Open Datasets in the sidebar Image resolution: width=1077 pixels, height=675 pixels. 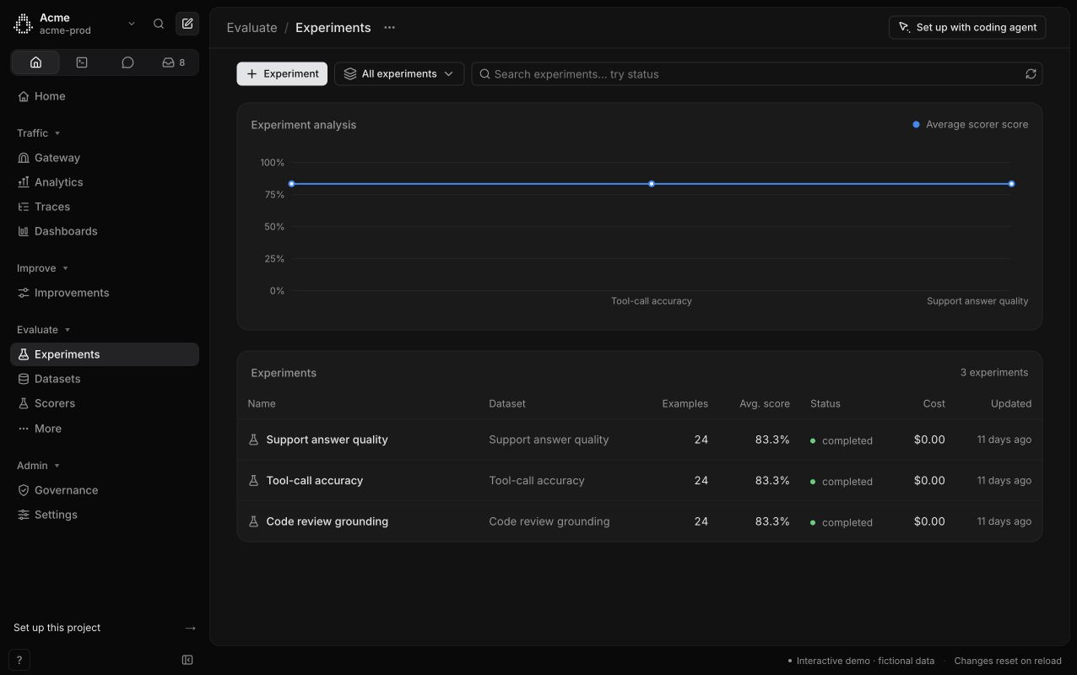click(105, 379)
